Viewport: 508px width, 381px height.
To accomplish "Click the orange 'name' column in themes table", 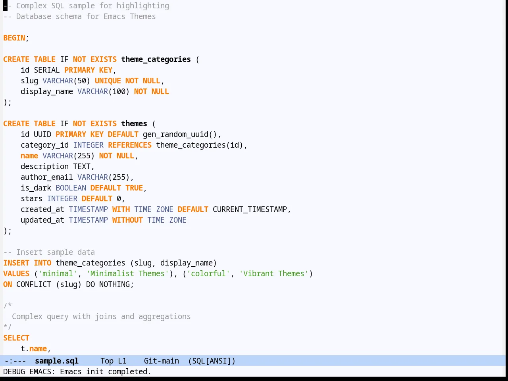I will click(29, 156).
